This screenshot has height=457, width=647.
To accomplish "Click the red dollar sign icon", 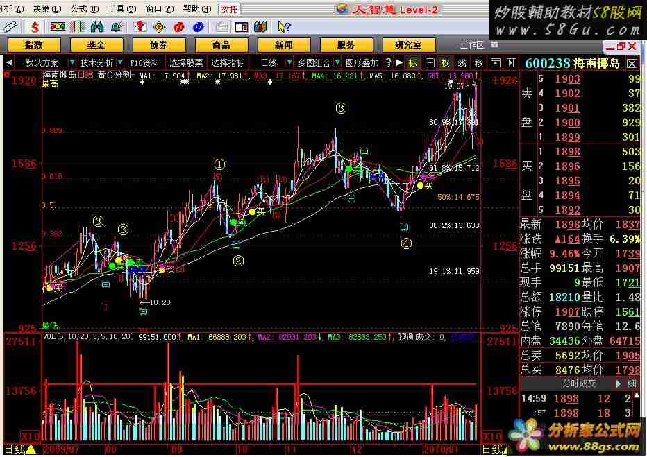I will (x=35, y=27).
